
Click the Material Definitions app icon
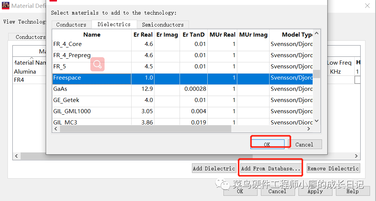click(x=6, y=6)
